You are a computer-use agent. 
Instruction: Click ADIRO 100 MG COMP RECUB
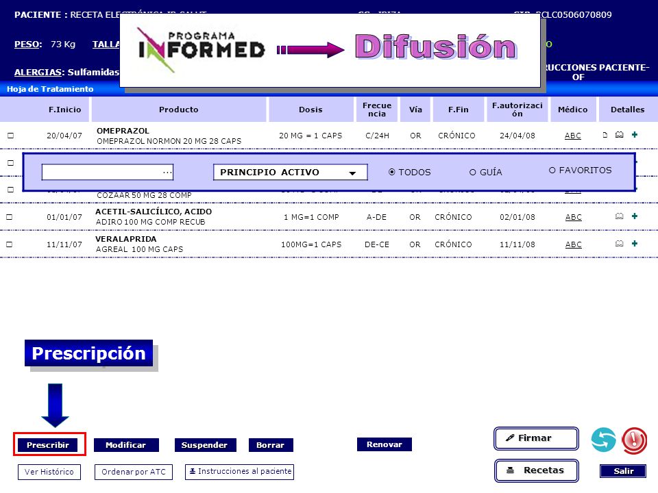coord(151,222)
